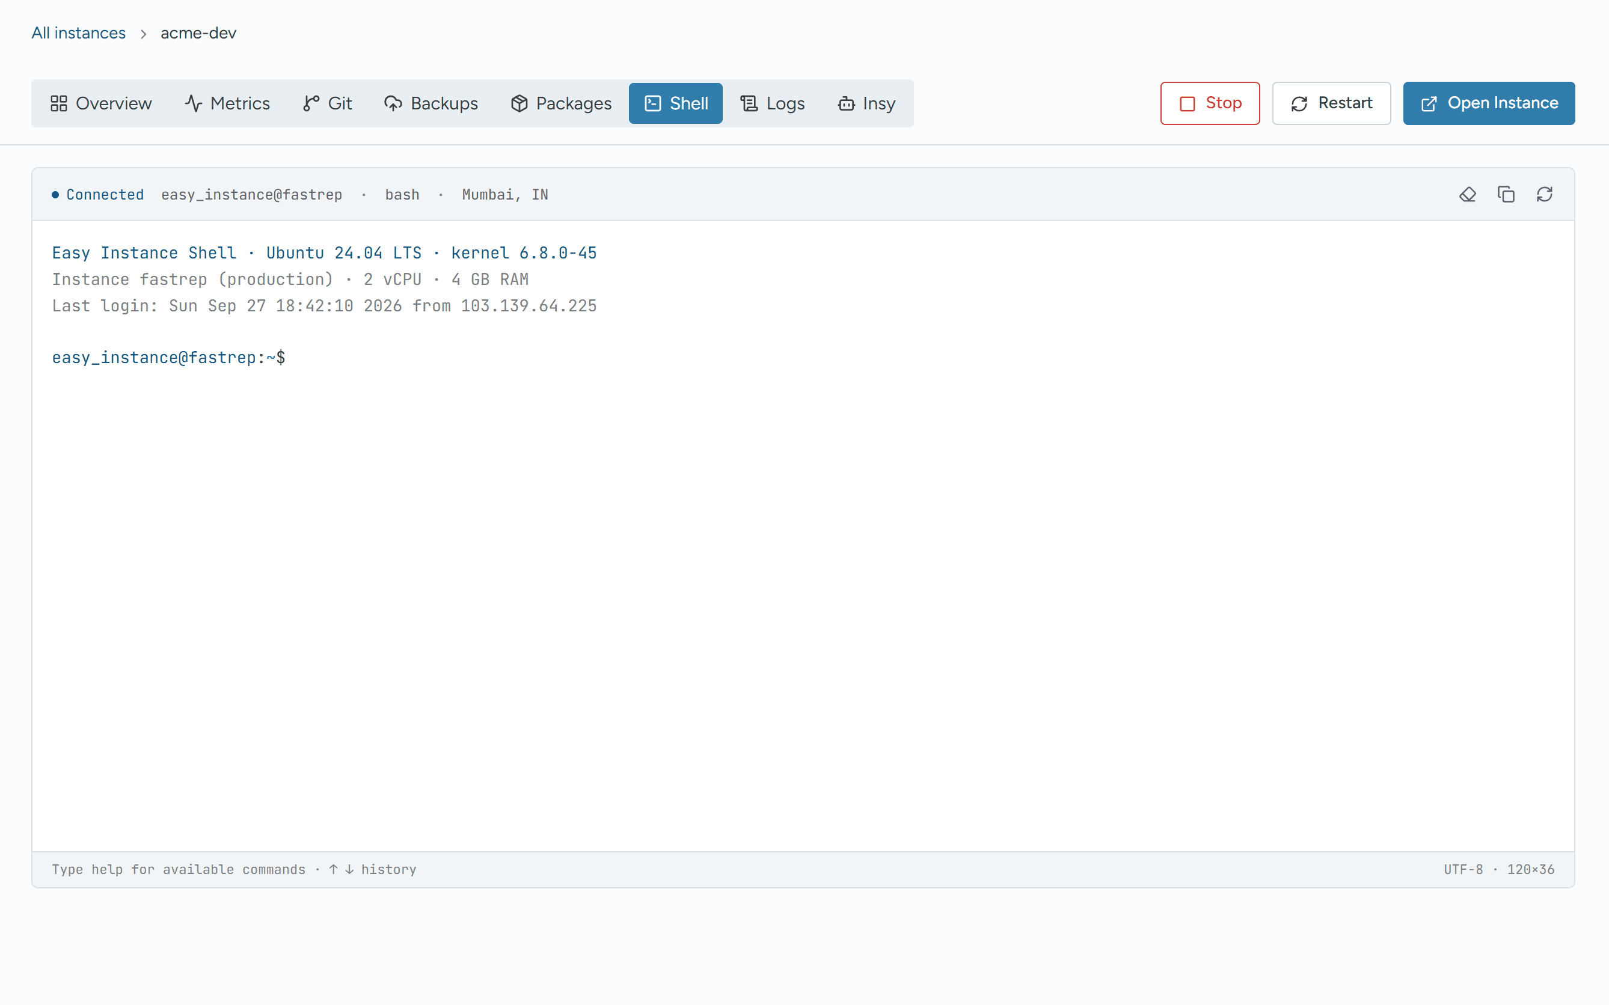Click the Instance fastrep (production) line

[x=290, y=279]
